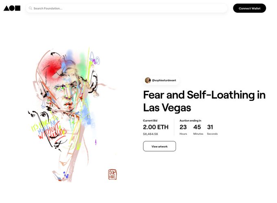Click the magnifier search icon
This screenshot has width=277, height=203.
point(31,8)
